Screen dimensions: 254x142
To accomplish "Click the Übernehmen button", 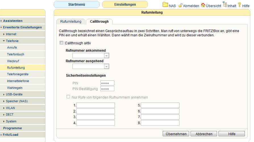I will pos(176,134).
